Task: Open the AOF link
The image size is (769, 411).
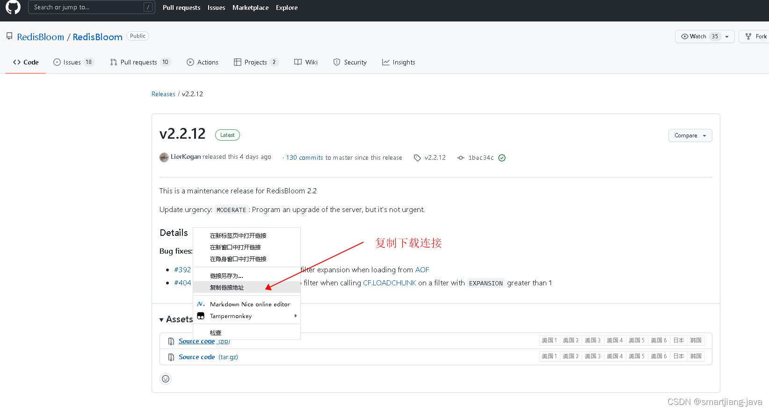Action: coord(422,270)
